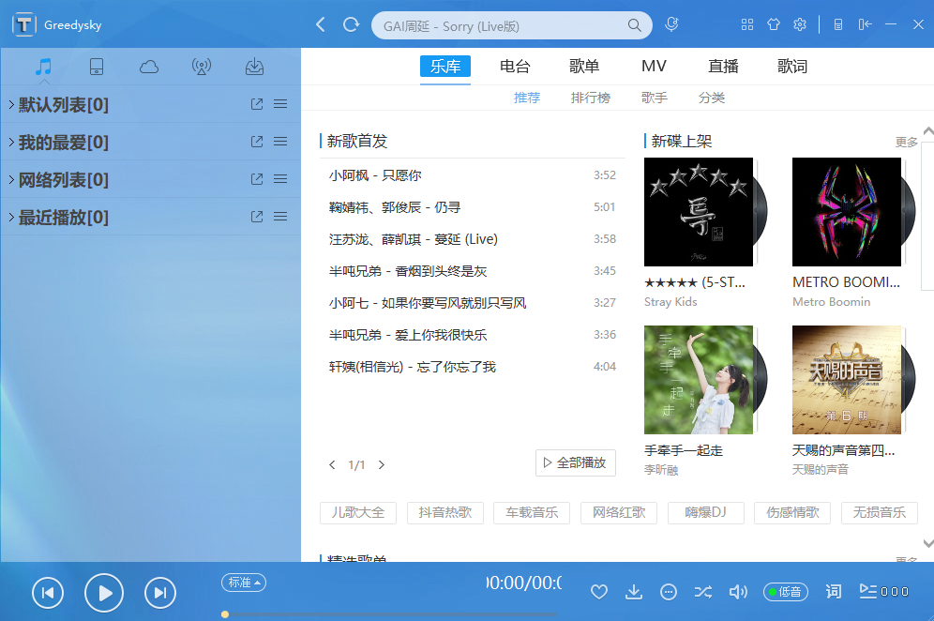The width and height of the screenshot is (934, 621).
Task: Click the search input field
Action: 504,25
